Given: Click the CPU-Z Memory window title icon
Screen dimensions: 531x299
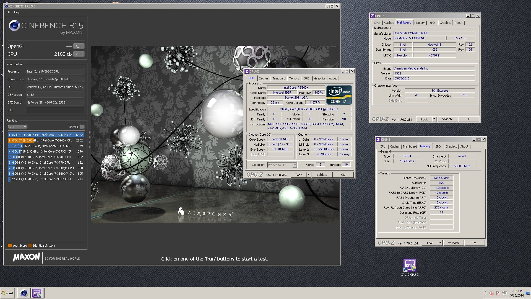Looking at the screenshot, I should coord(378,140).
